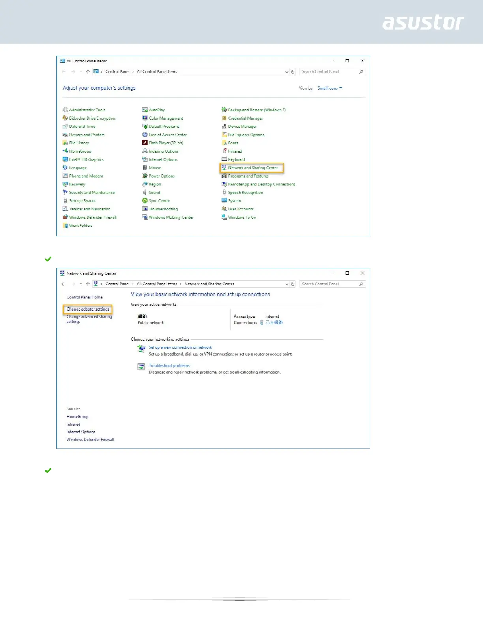Open Power Options item
The height and width of the screenshot is (625, 483).
click(x=161, y=176)
